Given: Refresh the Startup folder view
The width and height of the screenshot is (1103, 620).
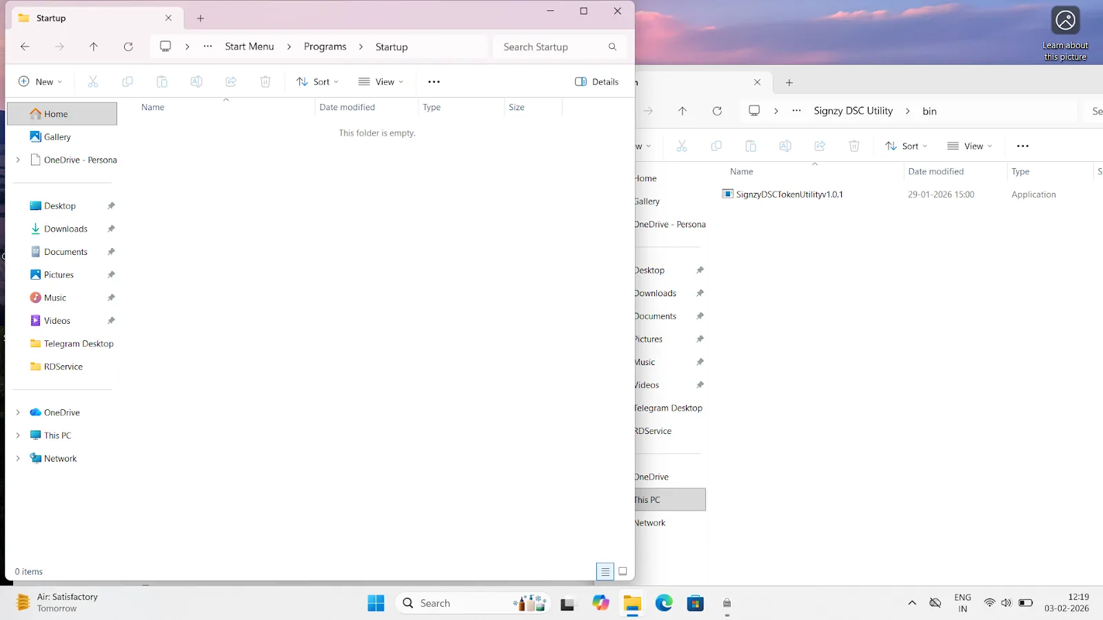Looking at the screenshot, I should [x=128, y=47].
